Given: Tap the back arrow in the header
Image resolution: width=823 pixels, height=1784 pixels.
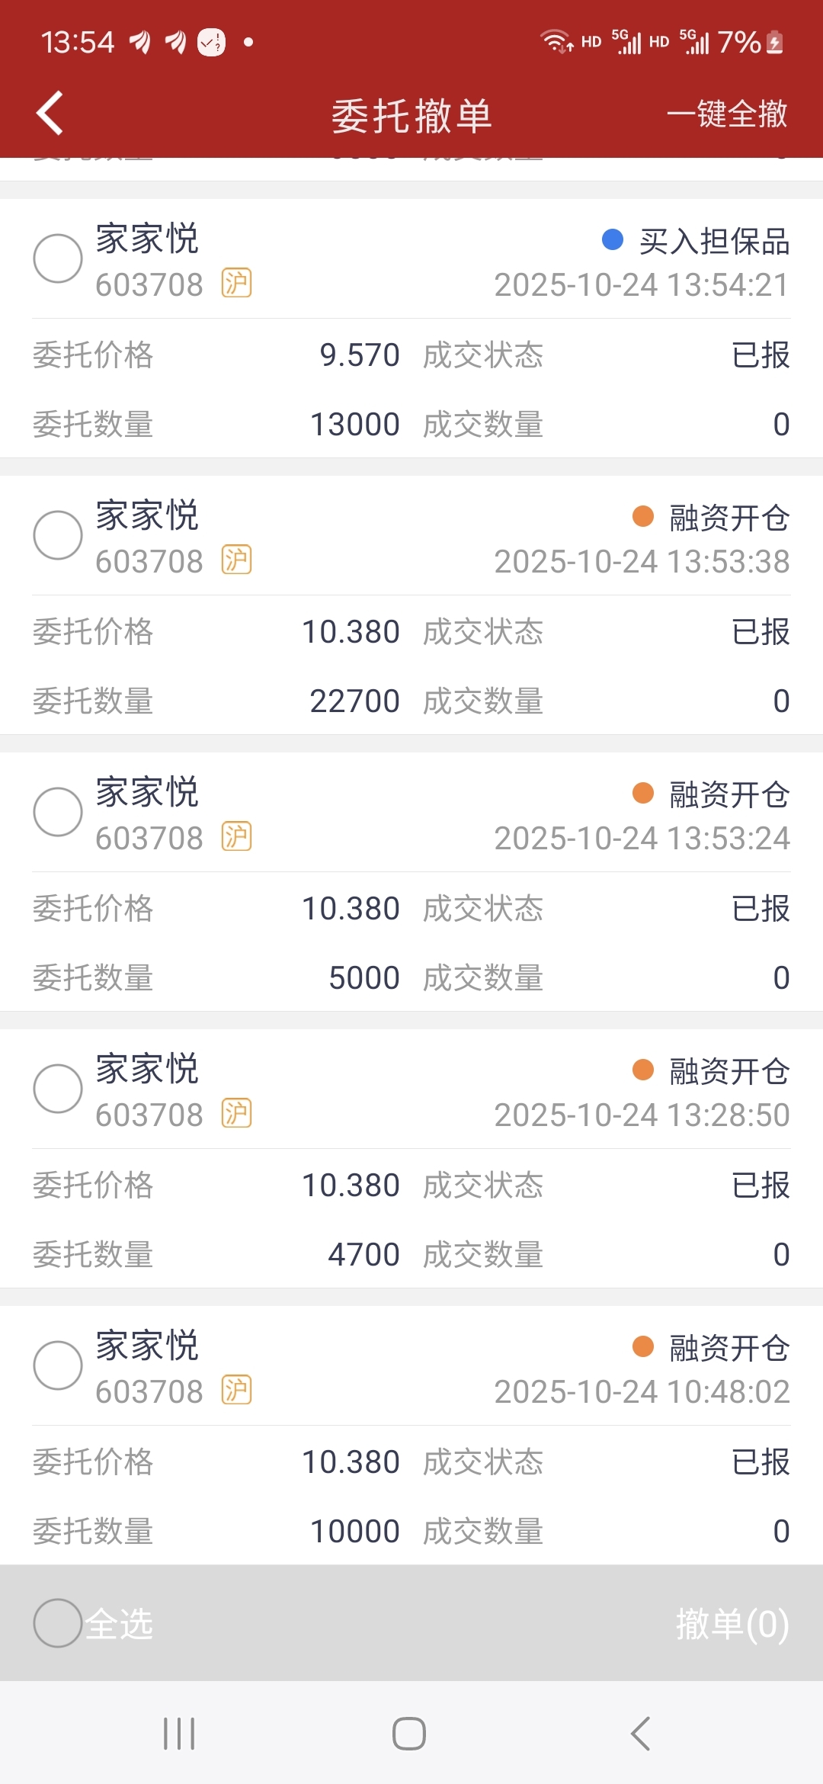Looking at the screenshot, I should (50, 114).
